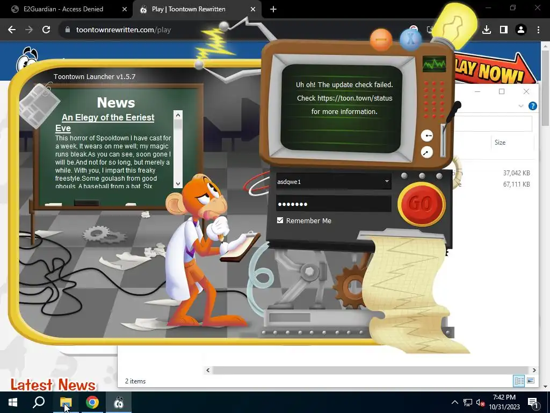Open Chrome from the taskbar
The width and height of the screenshot is (550, 413).
[x=92, y=402]
